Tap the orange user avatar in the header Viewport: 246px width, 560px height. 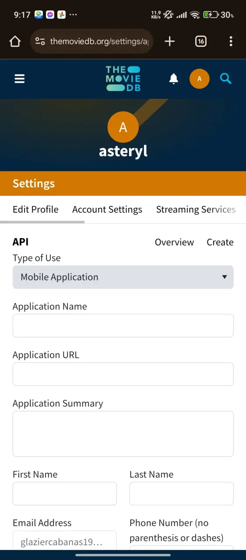coord(200,79)
